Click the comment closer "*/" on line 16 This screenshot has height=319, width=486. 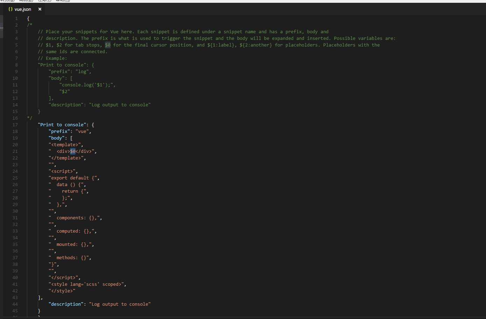(x=30, y=118)
